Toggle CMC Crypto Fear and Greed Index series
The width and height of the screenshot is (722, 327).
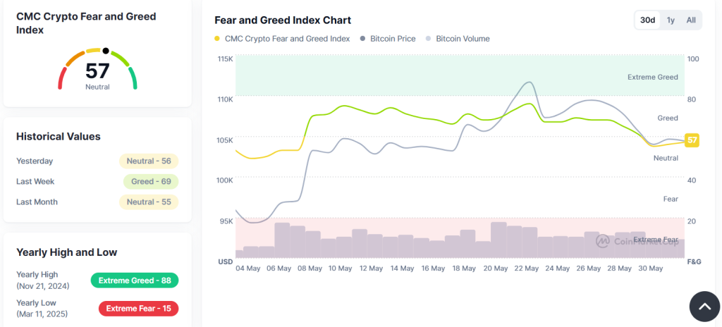point(288,39)
